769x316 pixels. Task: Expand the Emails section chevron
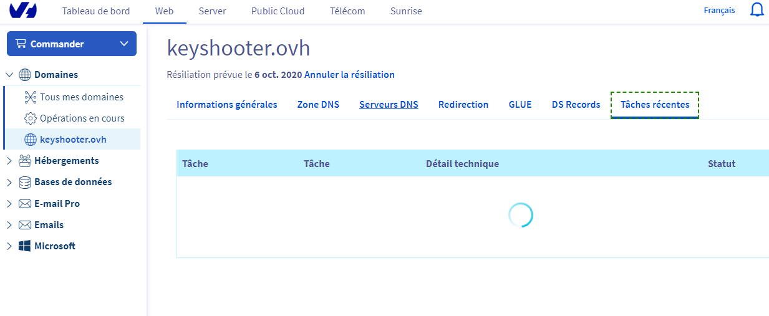coord(9,225)
